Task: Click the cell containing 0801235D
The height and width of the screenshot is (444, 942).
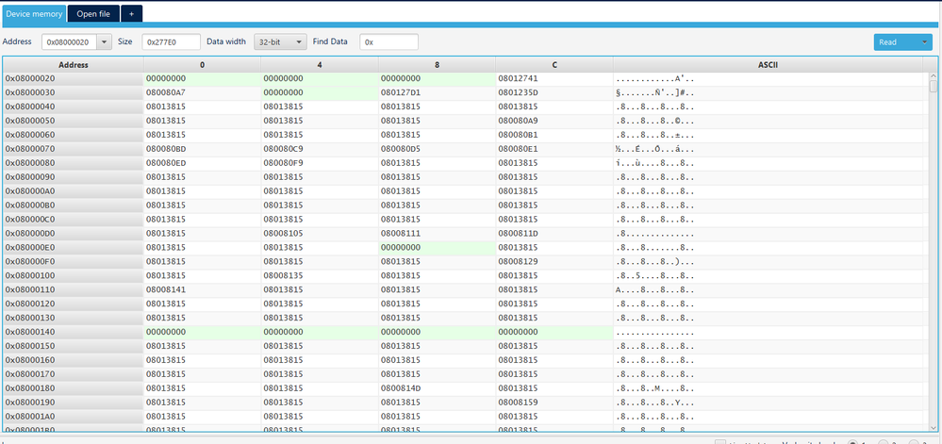Action: [x=554, y=93]
